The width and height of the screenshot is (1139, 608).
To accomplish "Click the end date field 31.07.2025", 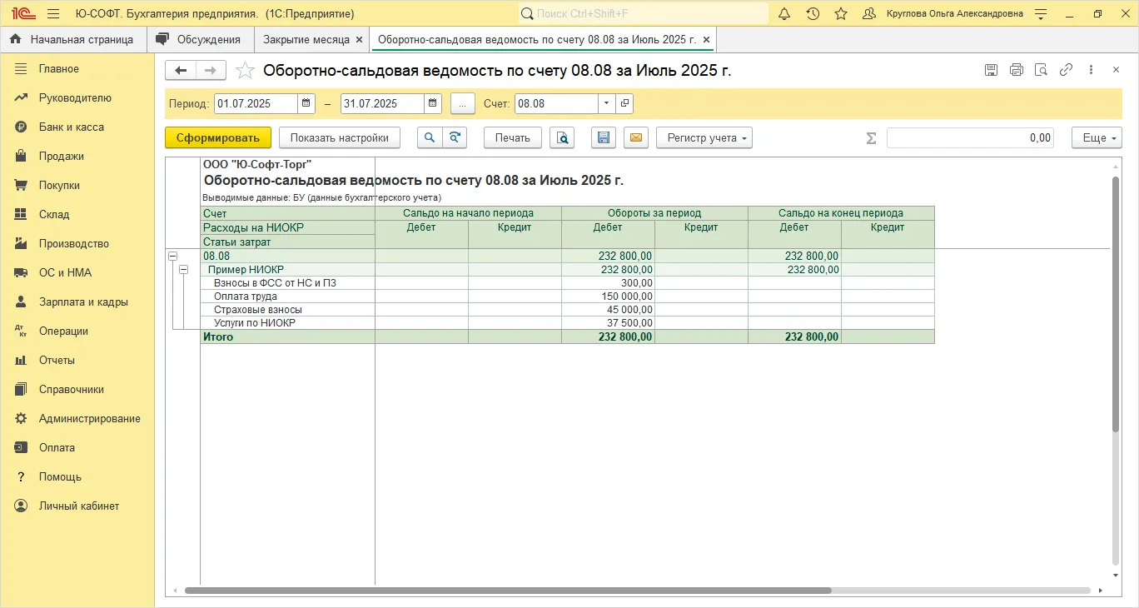I will [x=382, y=103].
